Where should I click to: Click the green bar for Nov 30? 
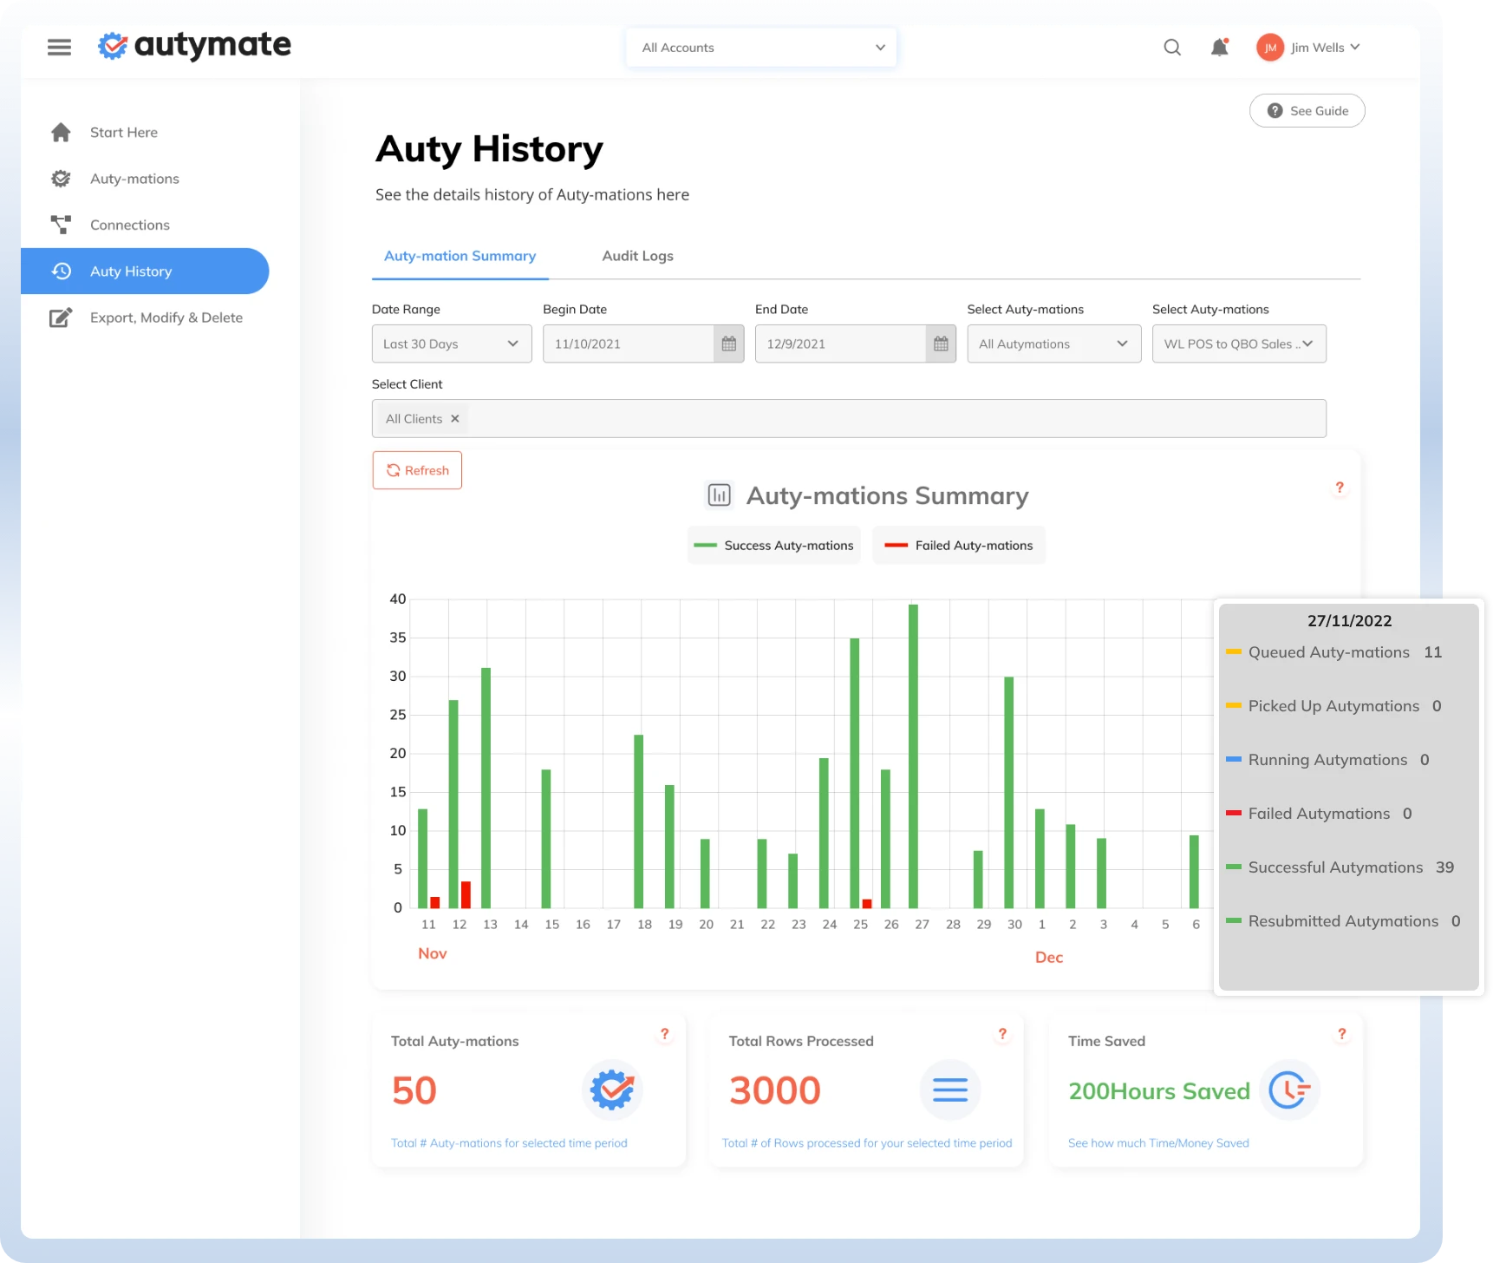[x=1008, y=792]
